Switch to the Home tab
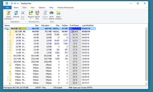 (x=16, y=8)
